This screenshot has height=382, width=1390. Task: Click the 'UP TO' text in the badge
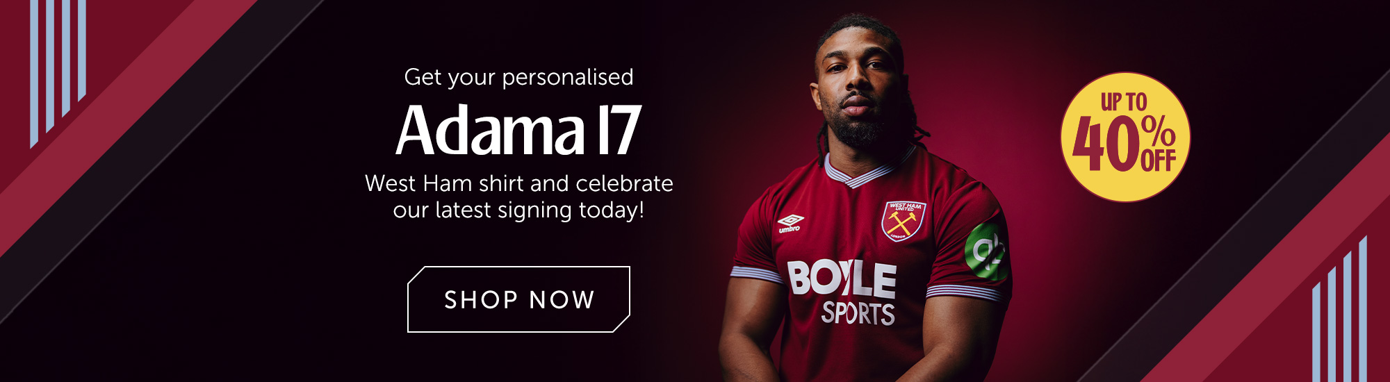point(1124,101)
